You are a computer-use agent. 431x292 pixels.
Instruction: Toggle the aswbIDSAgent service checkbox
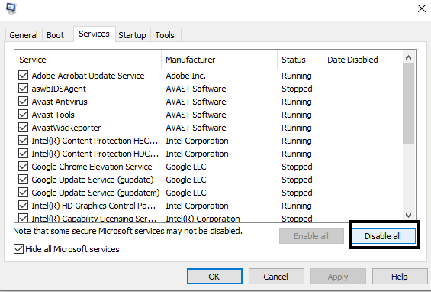24,89
